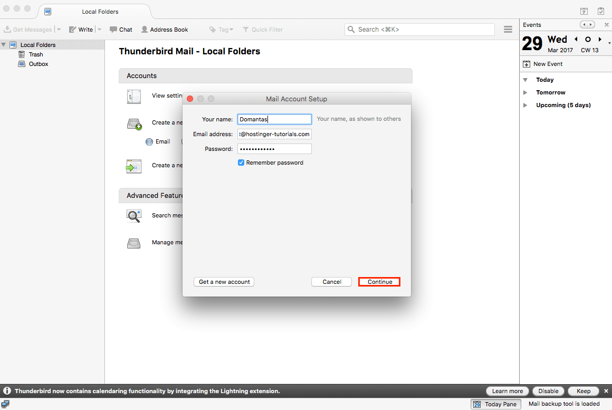The width and height of the screenshot is (612, 410).
Task: Click the Password field
Action: coord(274,149)
